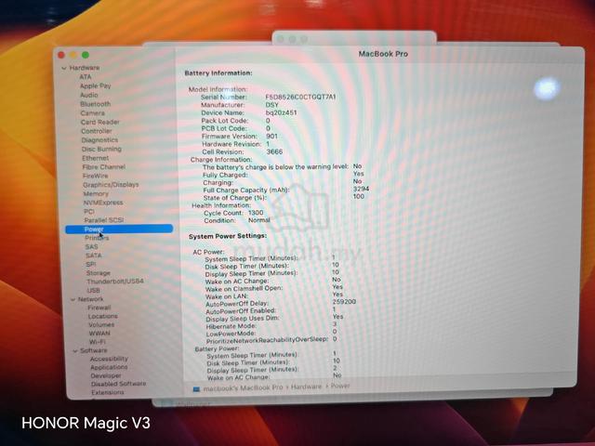Click Power in the path bar
Screen dimensions: 595x446
point(340,387)
